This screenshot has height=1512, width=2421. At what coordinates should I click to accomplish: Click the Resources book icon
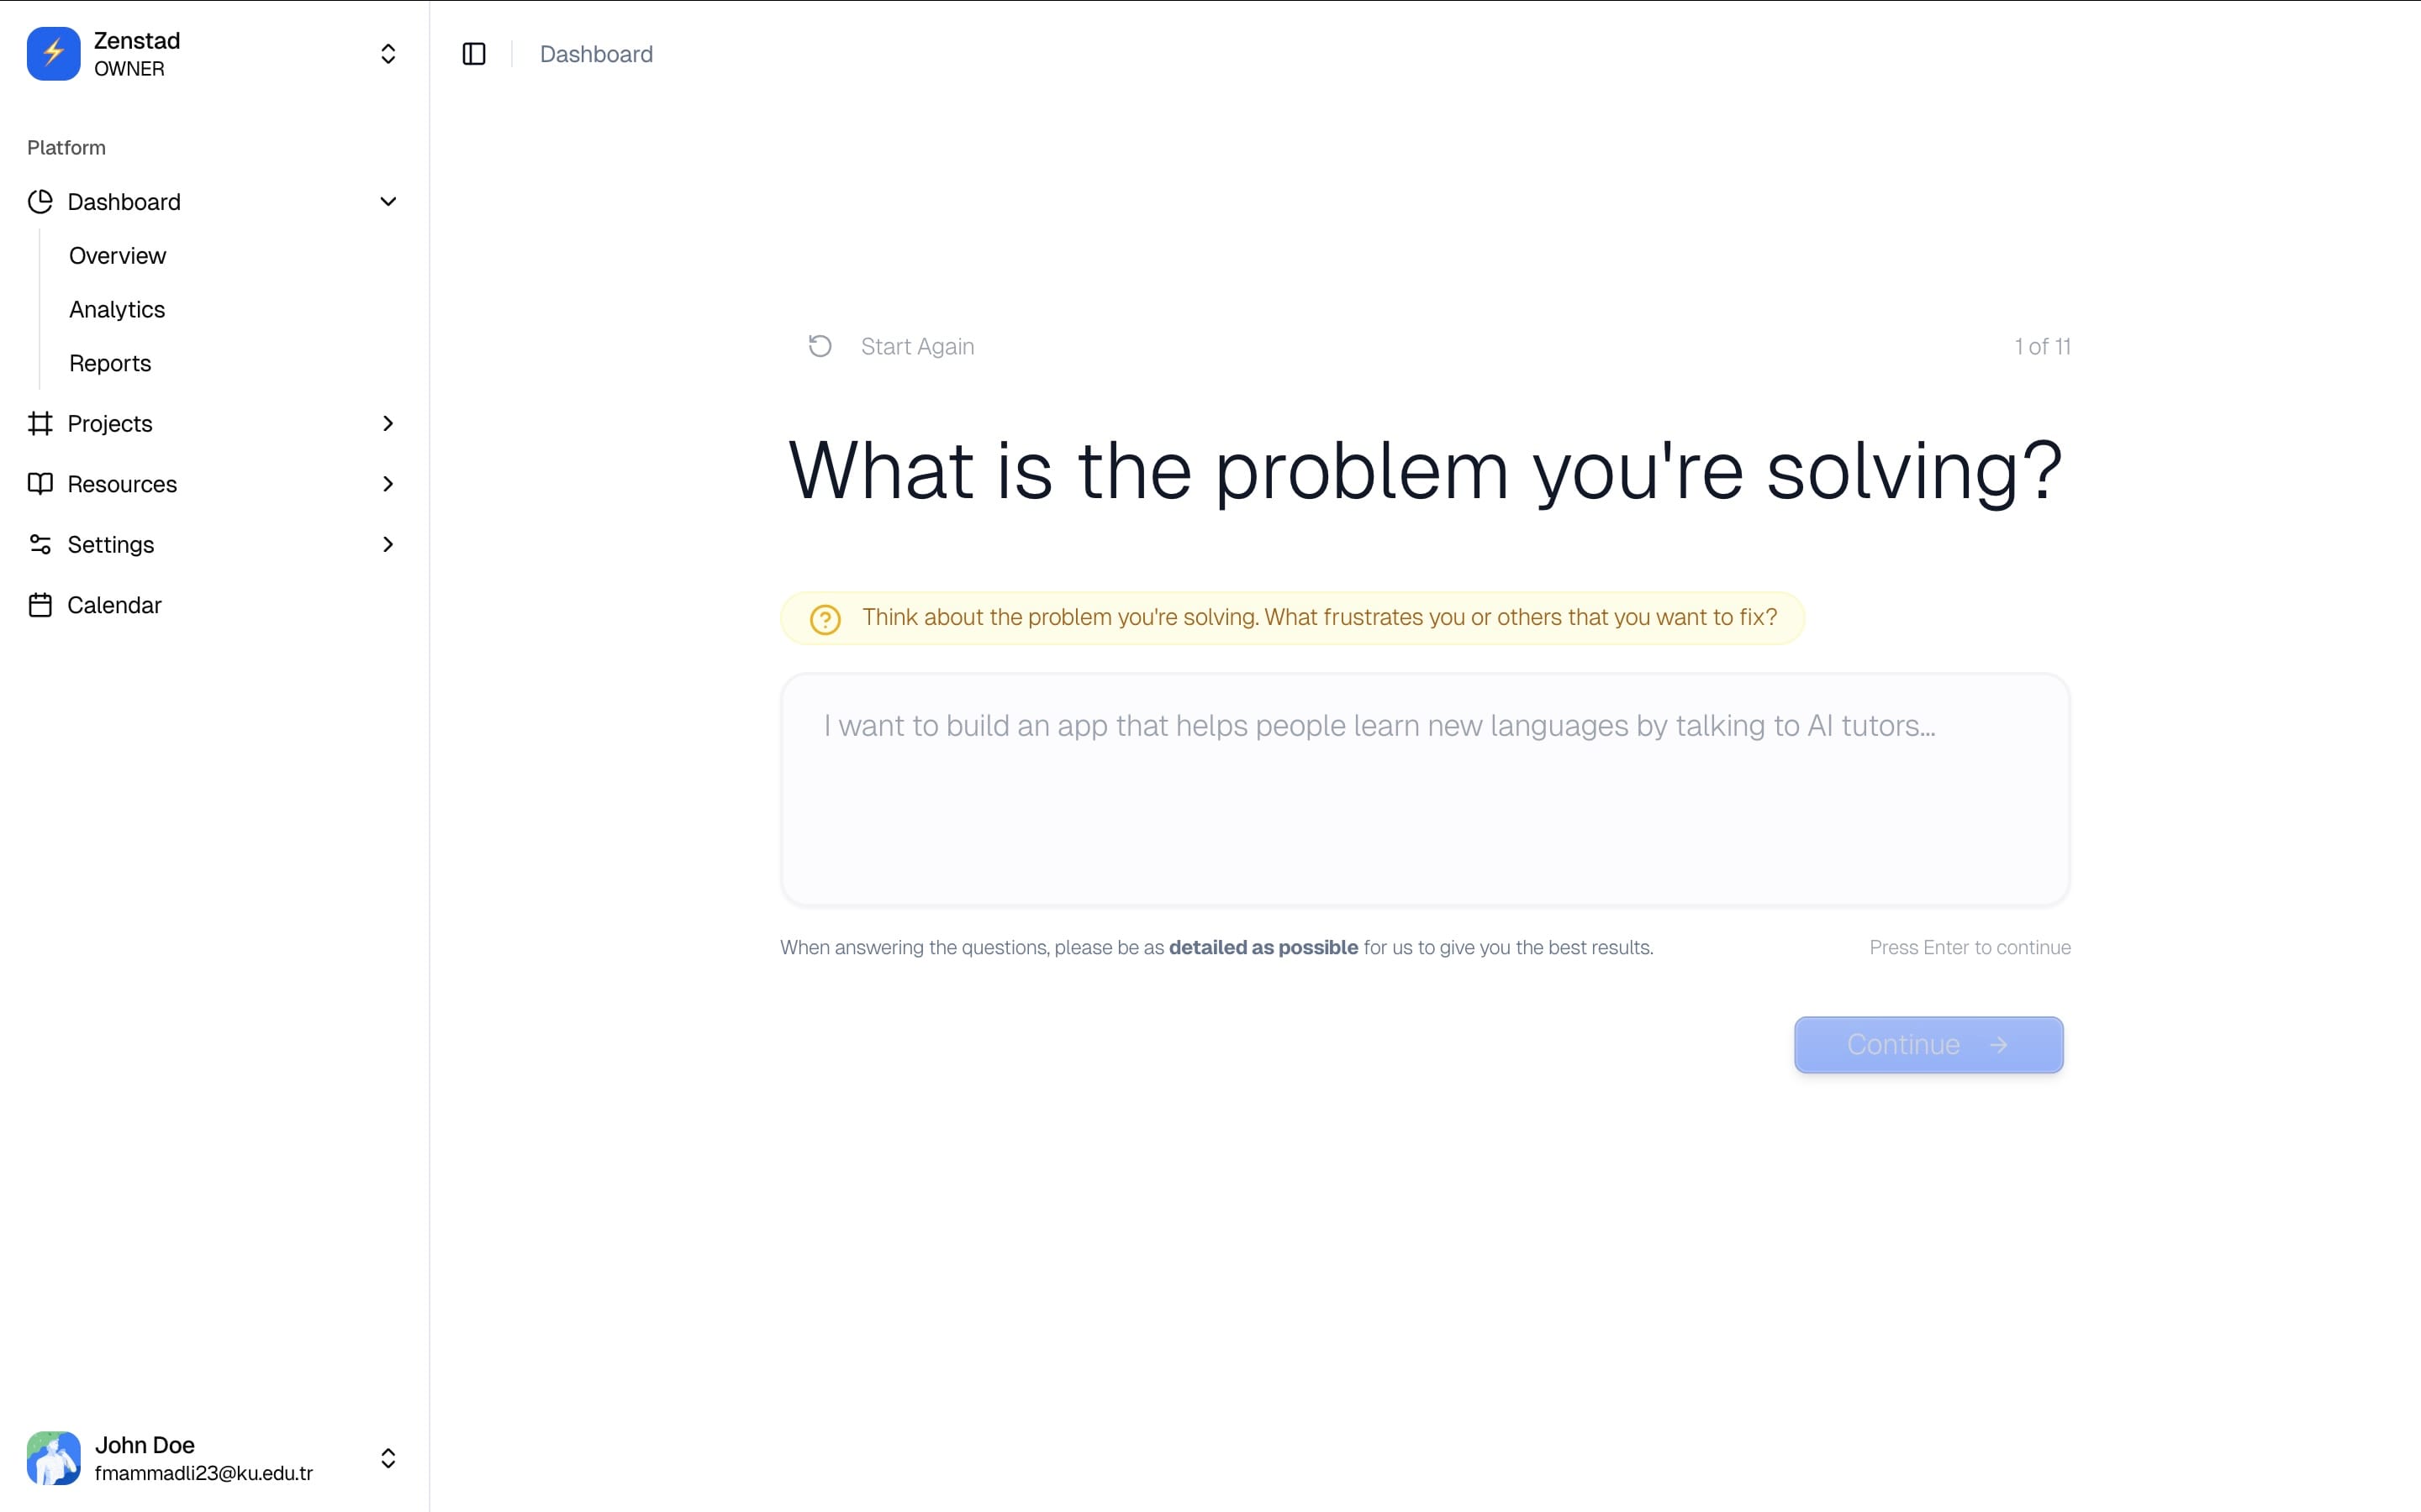point(40,484)
